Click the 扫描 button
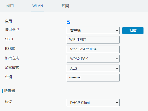The height and width of the screenshot is (111, 148). tap(133, 31)
